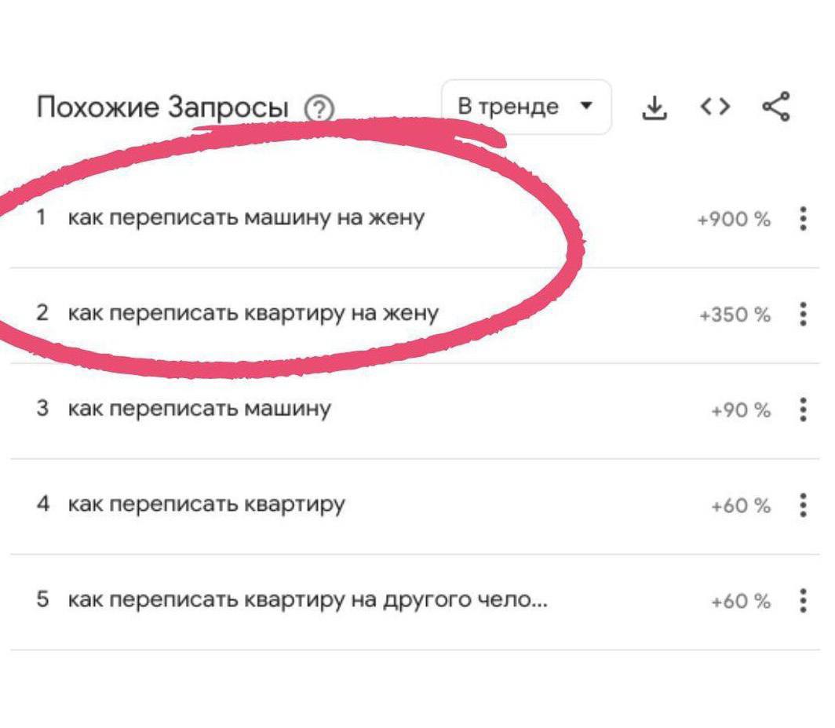
Task: Click the +900 % growth value
Action: pos(733,220)
